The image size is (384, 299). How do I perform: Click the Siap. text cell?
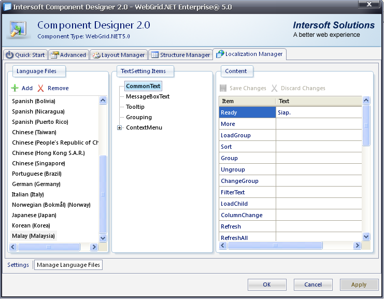click(319, 112)
